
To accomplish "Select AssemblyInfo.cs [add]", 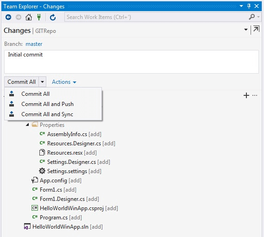I will [74, 134].
